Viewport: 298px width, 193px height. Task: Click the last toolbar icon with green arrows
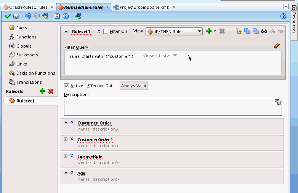[x=78, y=16]
